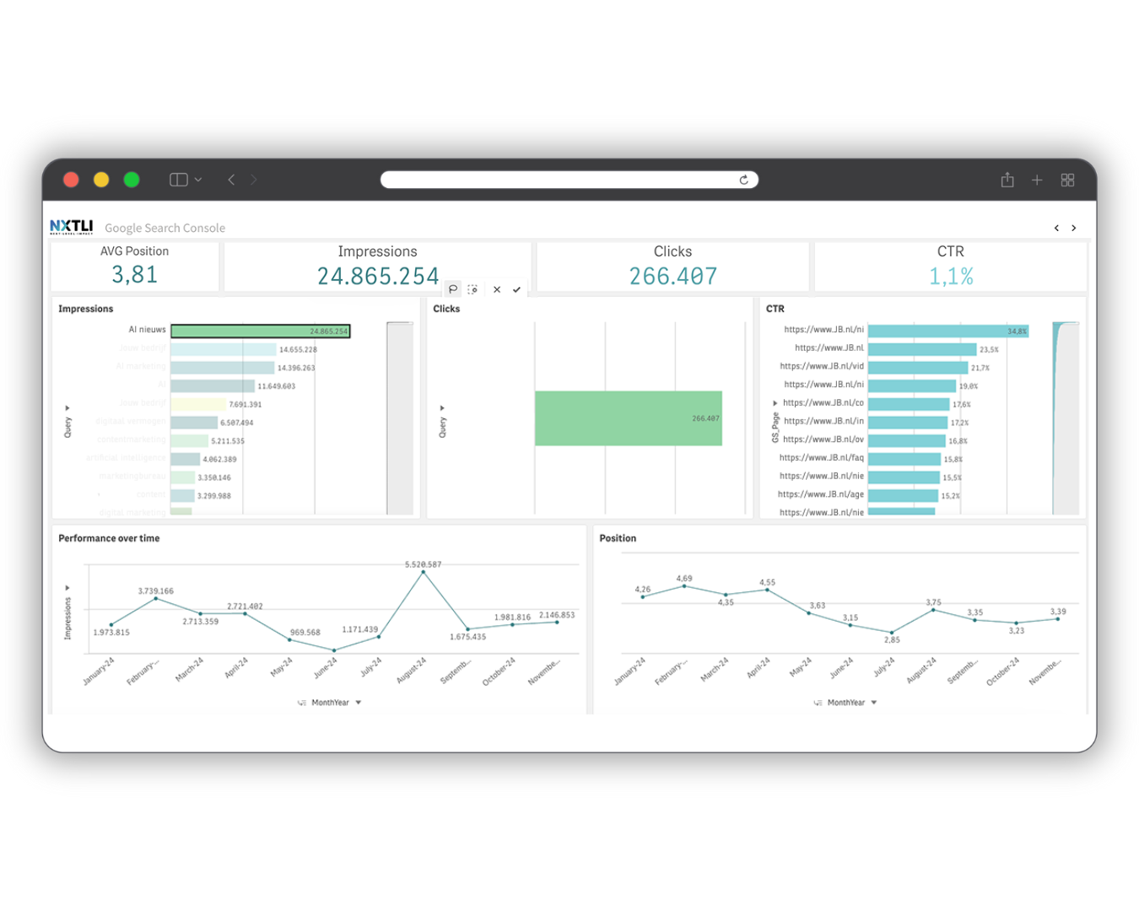This screenshot has height=911, width=1139.
Task: Click the clear selection icon in selection toolbar
Action: pos(473,289)
